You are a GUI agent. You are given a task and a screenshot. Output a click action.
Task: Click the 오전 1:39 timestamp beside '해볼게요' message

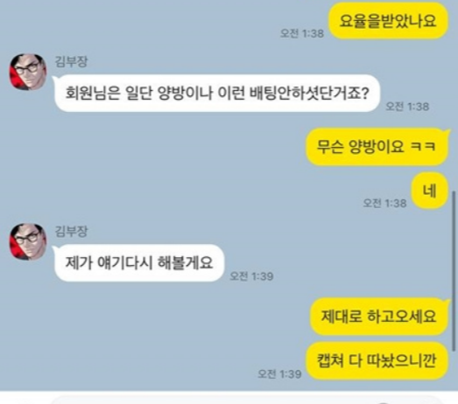(x=251, y=276)
